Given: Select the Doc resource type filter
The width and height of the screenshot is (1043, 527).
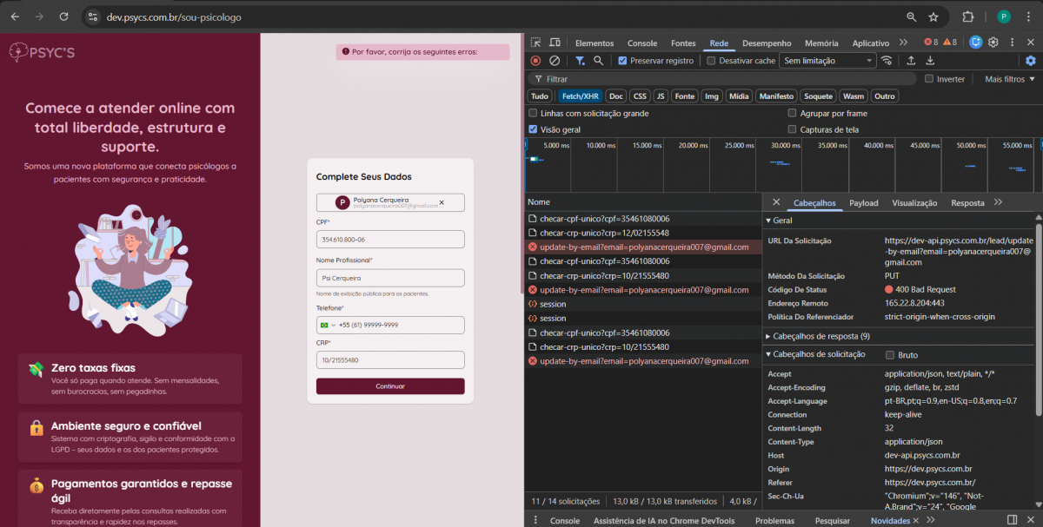Looking at the screenshot, I should coord(615,96).
